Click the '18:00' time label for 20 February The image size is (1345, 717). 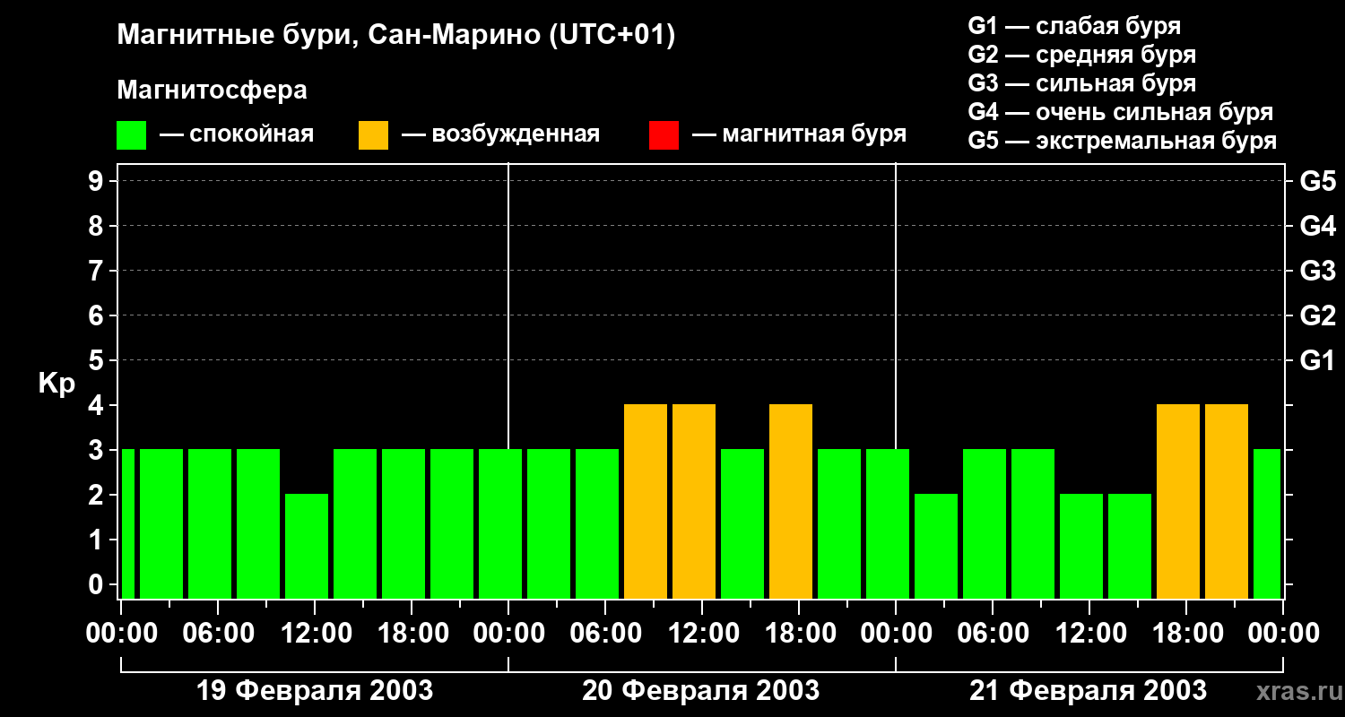(x=799, y=633)
